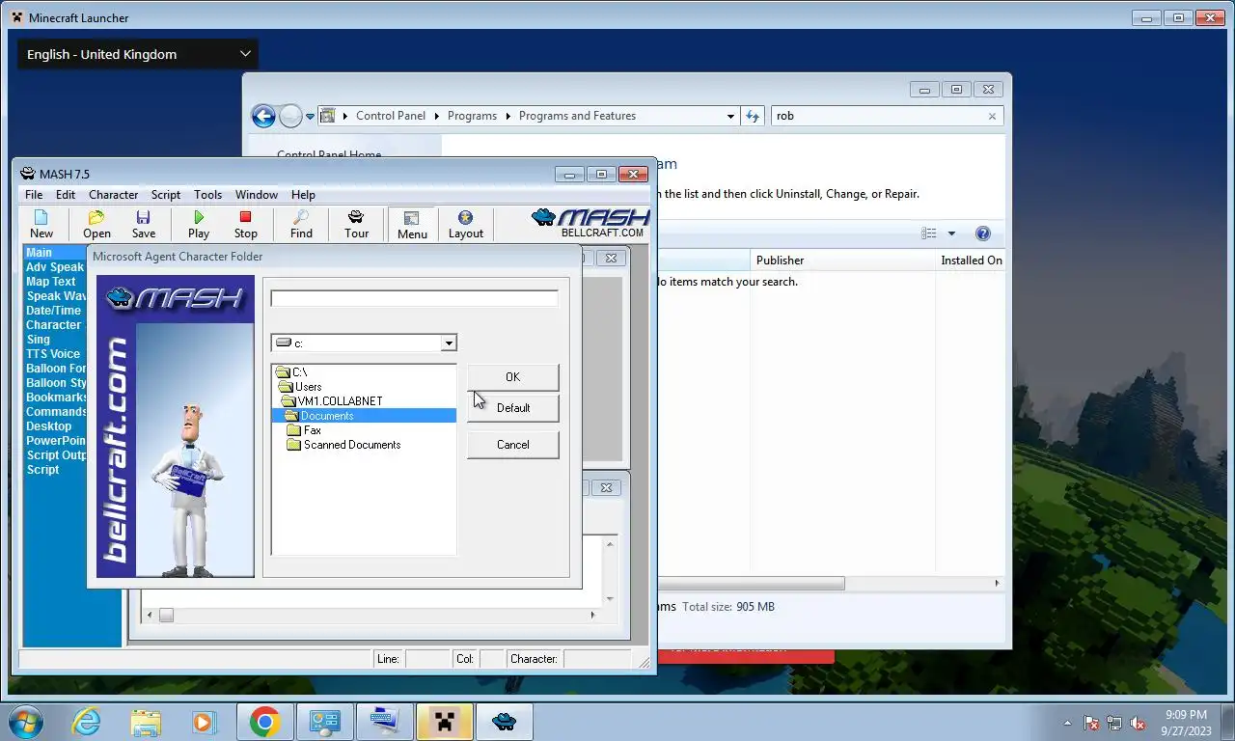Open the Script menu
The height and width of the screenshot is (741, 1235).
click(166, 194)
